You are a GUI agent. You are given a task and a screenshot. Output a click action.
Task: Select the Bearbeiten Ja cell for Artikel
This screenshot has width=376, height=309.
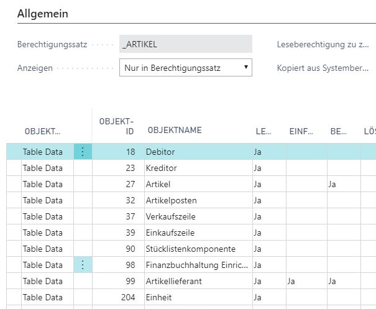pos(344,184)
